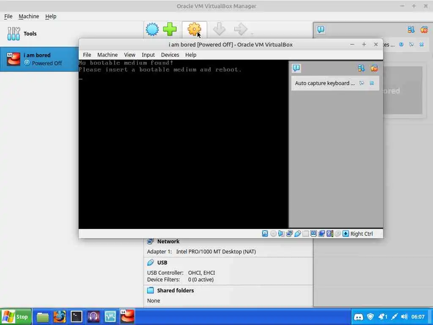
Task: Click the audio status icon in VM status bar
Action: (x=281, y=234)
